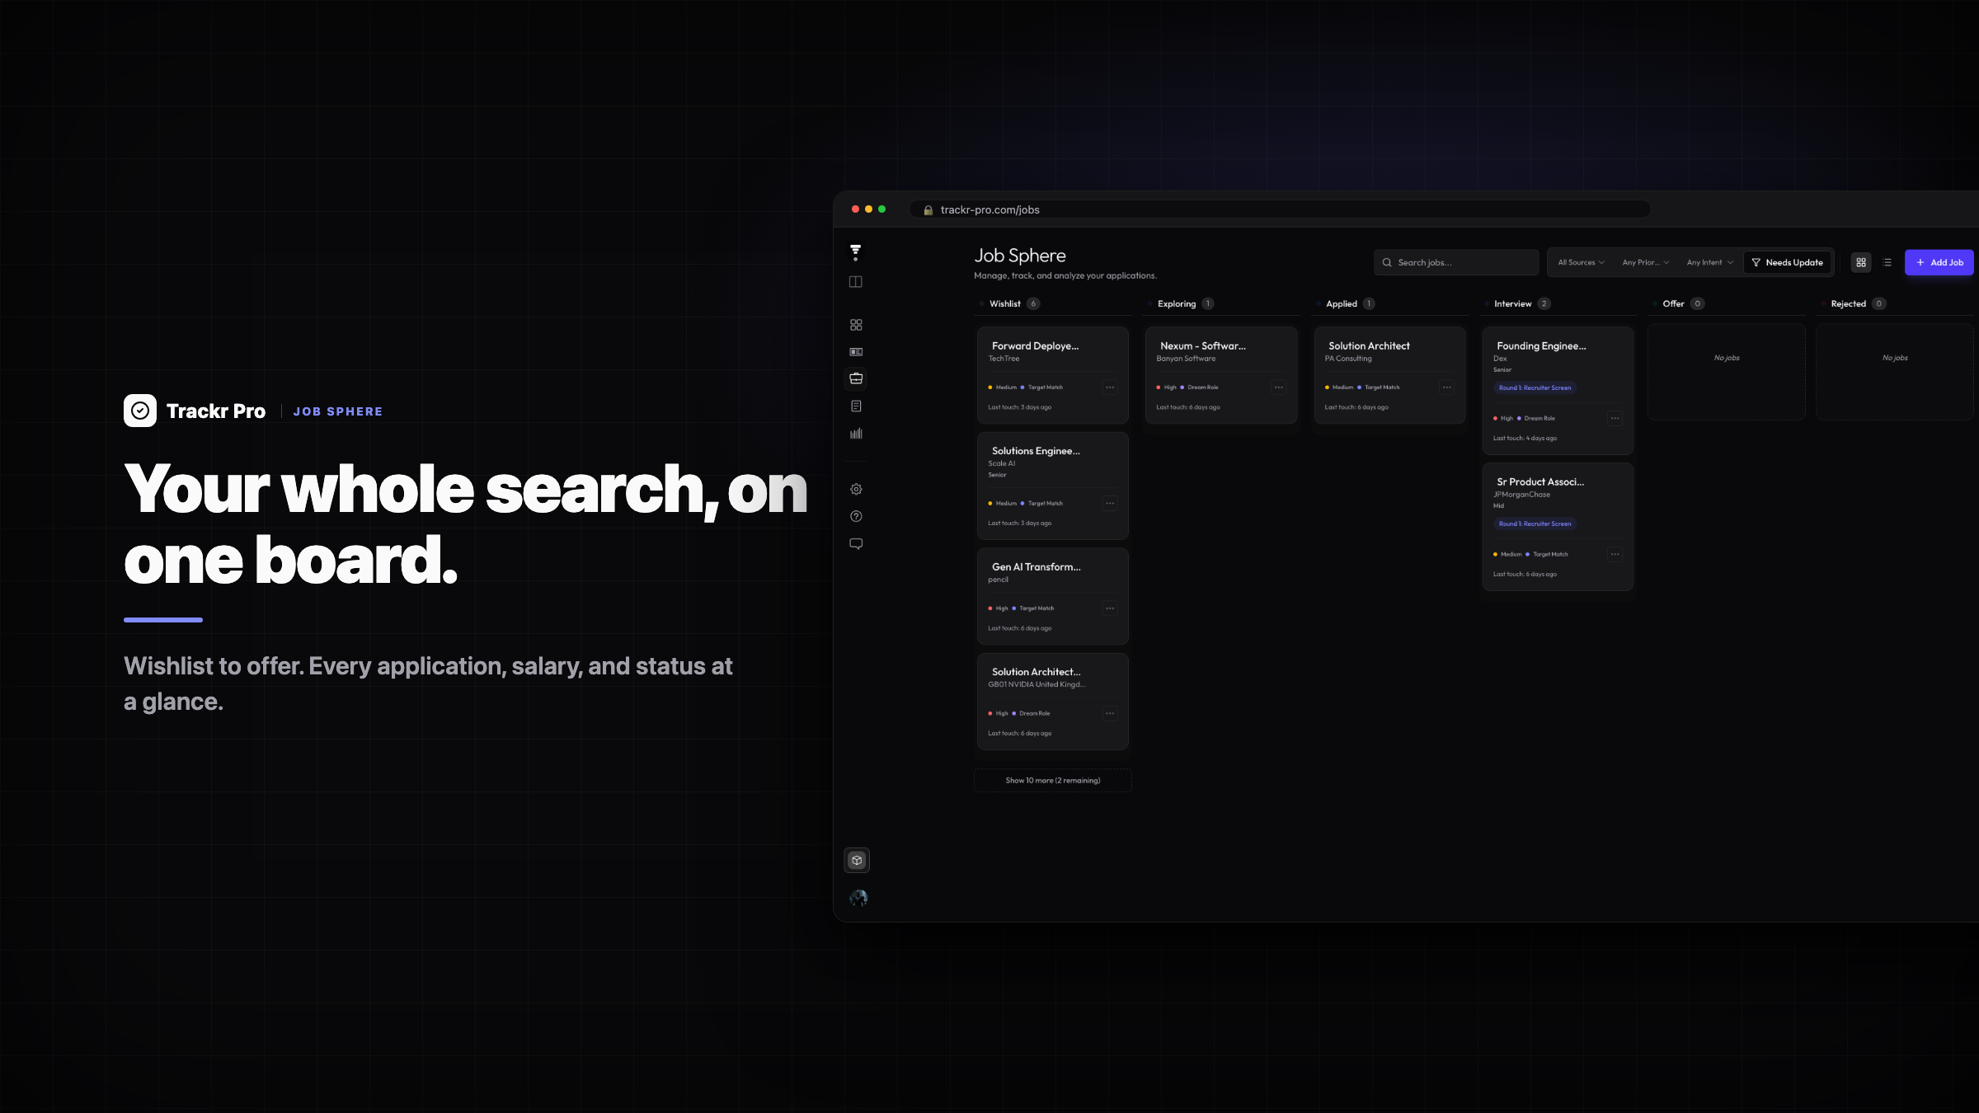Click the Trackr Pro funnel logo in sidebar
The image size is (1979, 1113).
coord(856,252)
